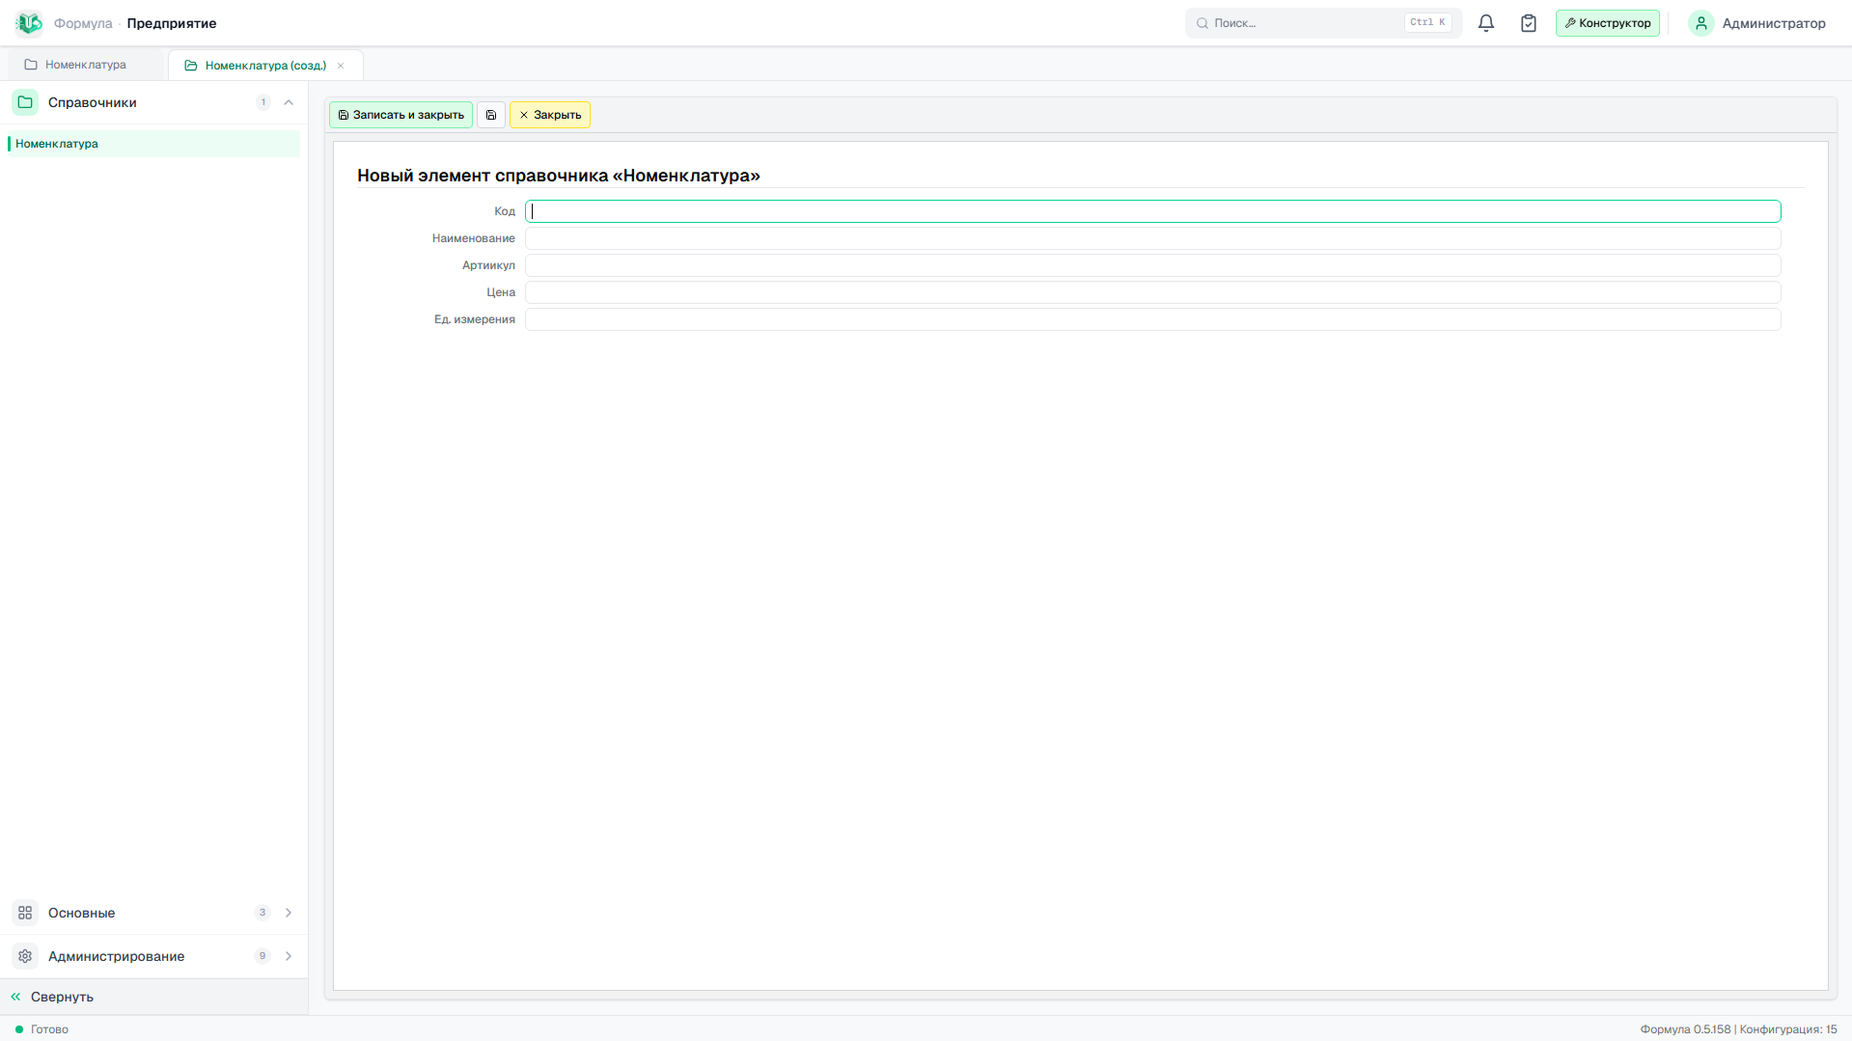This screenshot has height=1041, width=1852.
Task: Click the Справочники section title
Action: click(93, 102)
